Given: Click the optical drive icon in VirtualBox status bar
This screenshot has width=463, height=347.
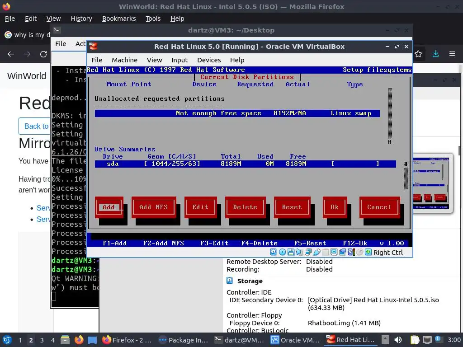Looking at the screenshot, I should (x=282, y=252).
